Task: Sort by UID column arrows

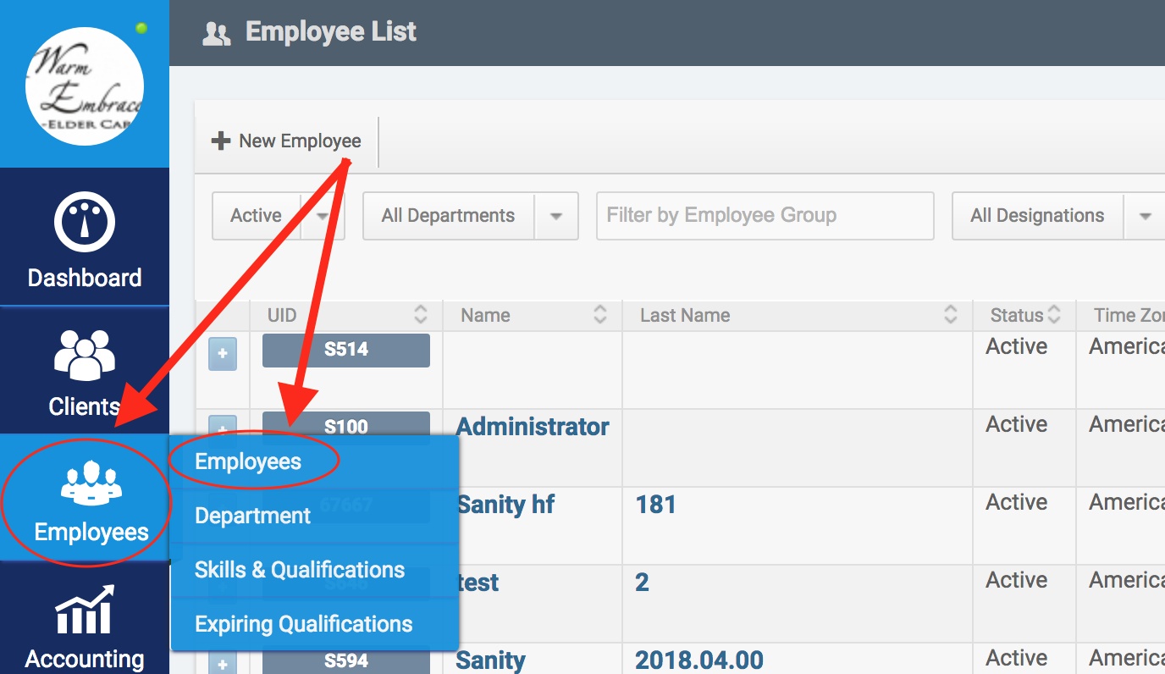Action: (421, 316)
